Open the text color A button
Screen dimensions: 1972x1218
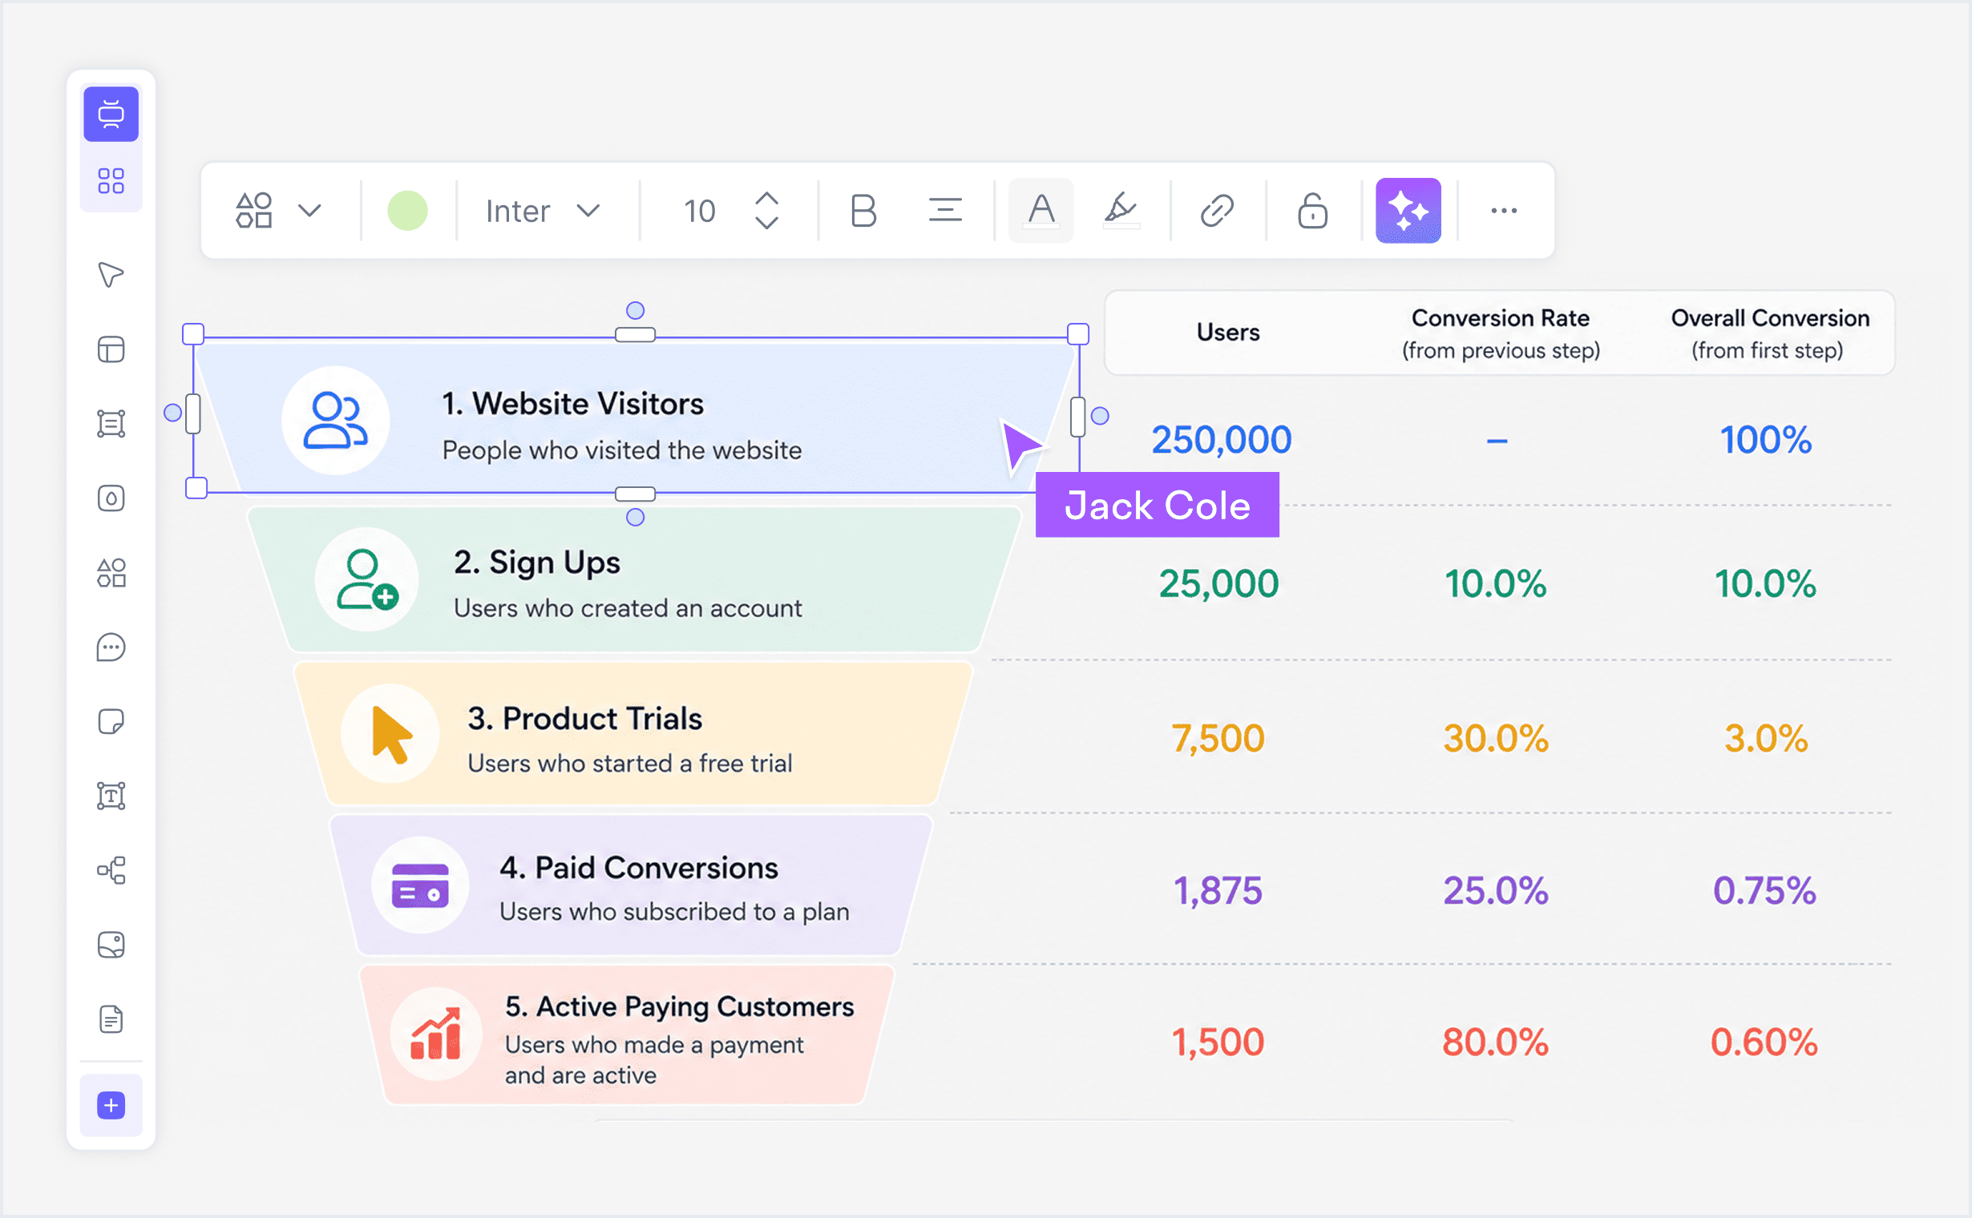point(1041,211)
